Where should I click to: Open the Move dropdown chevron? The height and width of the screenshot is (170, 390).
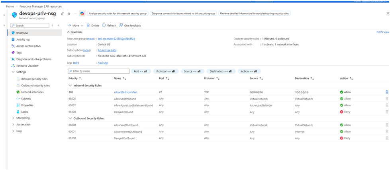click(x=82, y=25)
